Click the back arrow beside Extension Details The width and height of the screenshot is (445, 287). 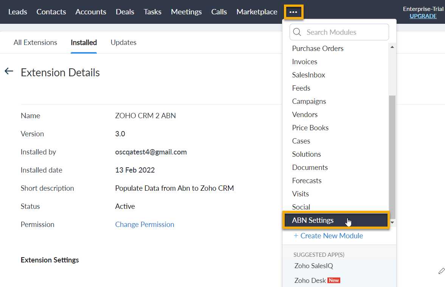point(9,71)
